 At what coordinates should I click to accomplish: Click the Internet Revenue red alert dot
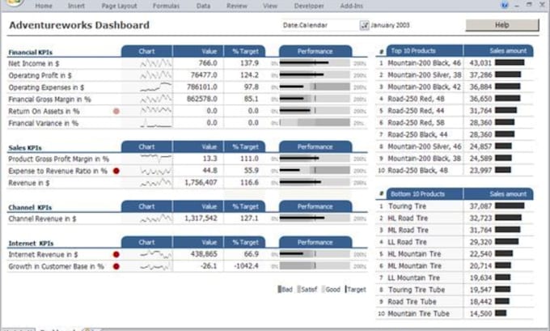[116, 254]
